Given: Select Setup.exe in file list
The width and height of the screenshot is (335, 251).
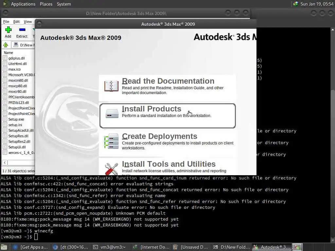Looking at the screenshot, I should tap(16, 119).
